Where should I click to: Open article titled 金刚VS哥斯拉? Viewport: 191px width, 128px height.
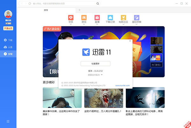(103, 111)
